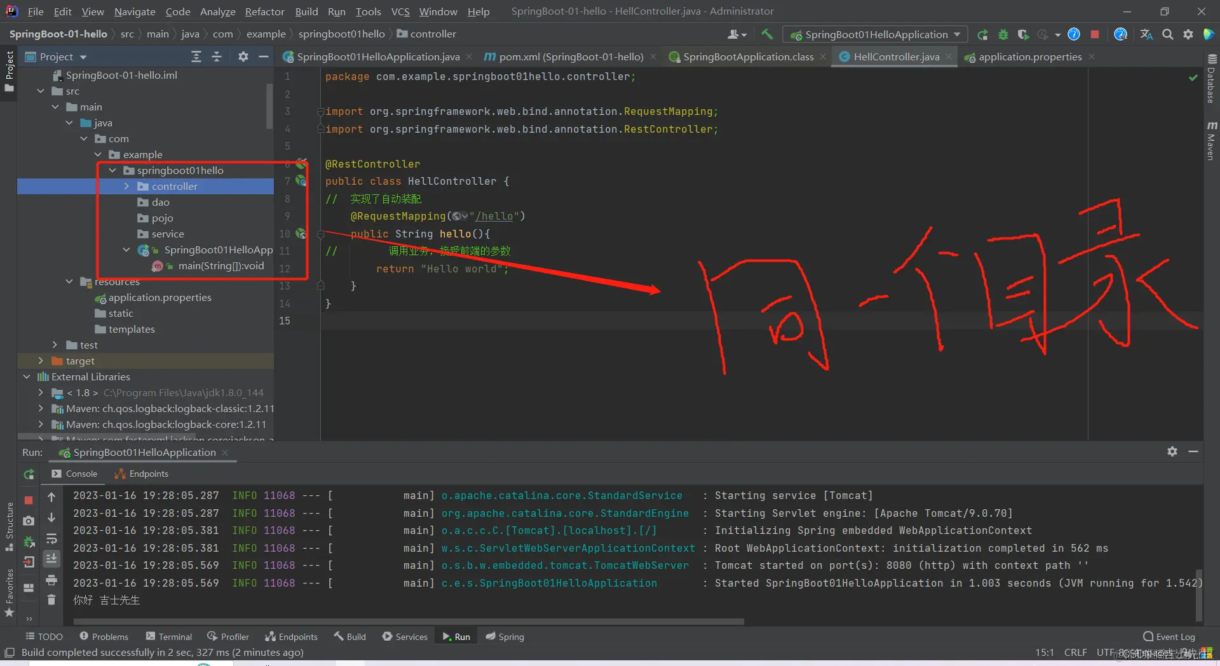Click the /hello mapping link in code
The width and height of the screenshot is (1220, 666).
[x=494, y=216]
